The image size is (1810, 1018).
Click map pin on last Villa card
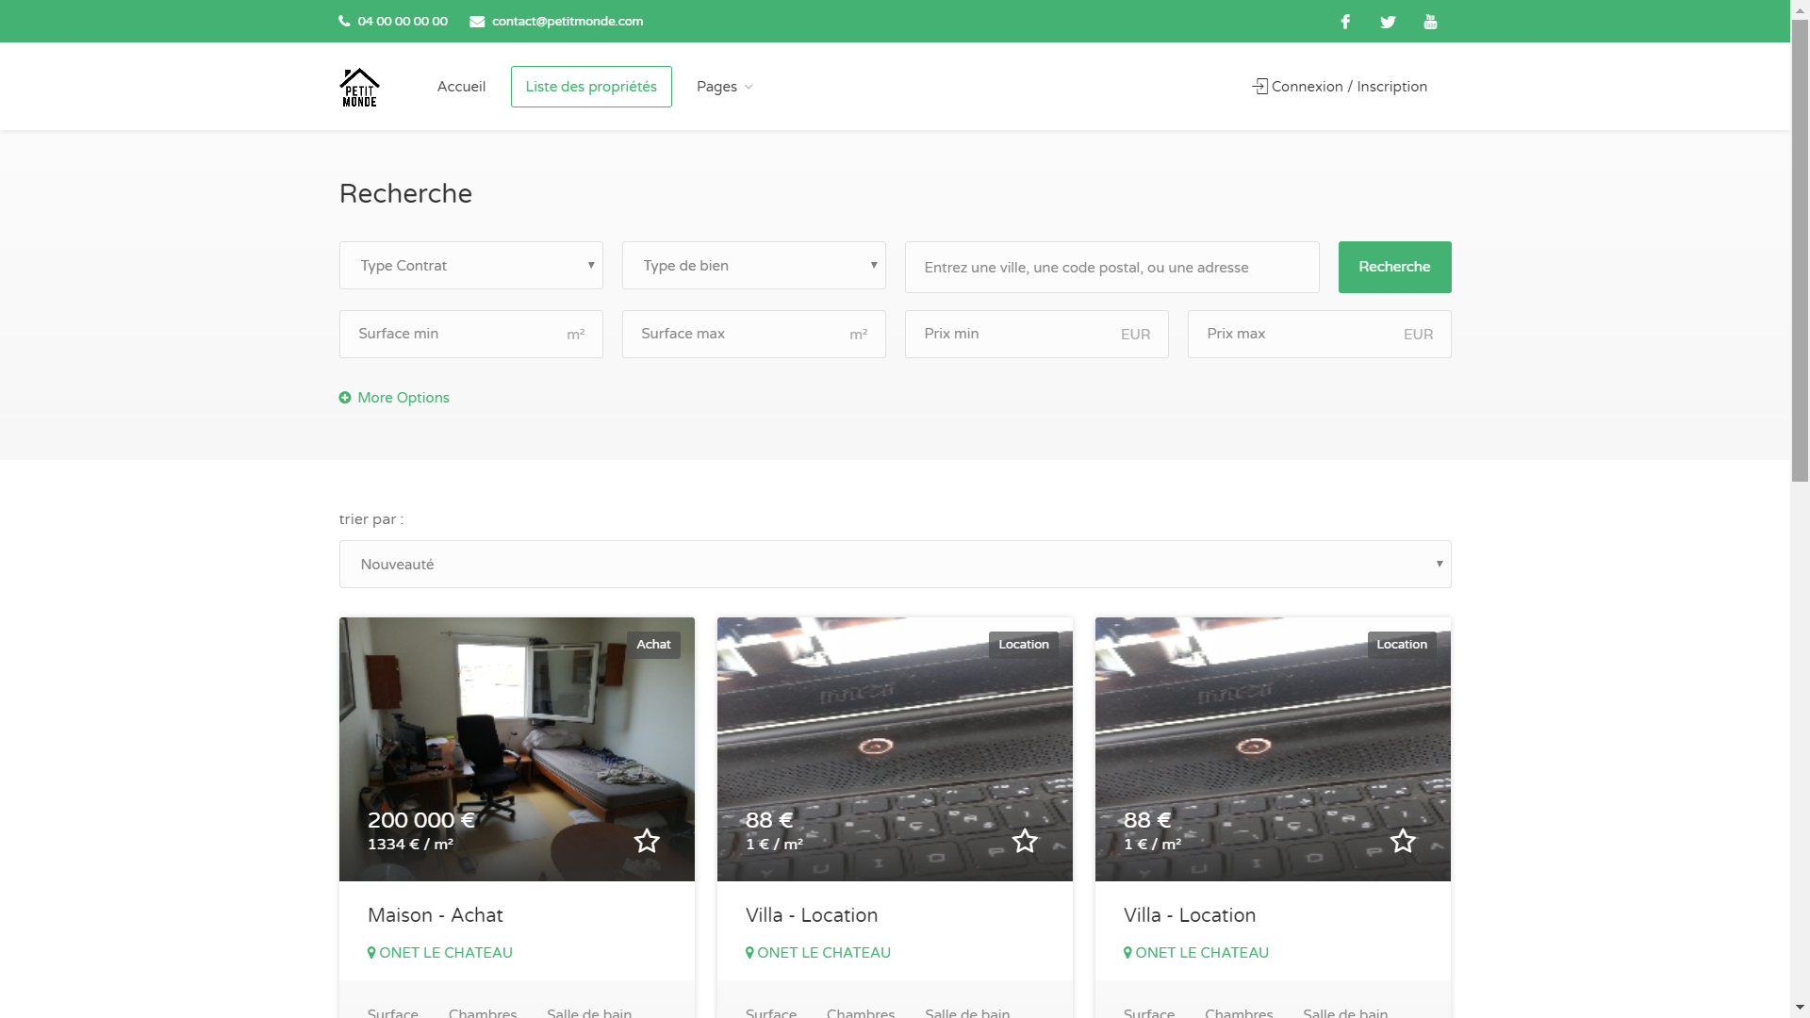tap(1127, 953)
